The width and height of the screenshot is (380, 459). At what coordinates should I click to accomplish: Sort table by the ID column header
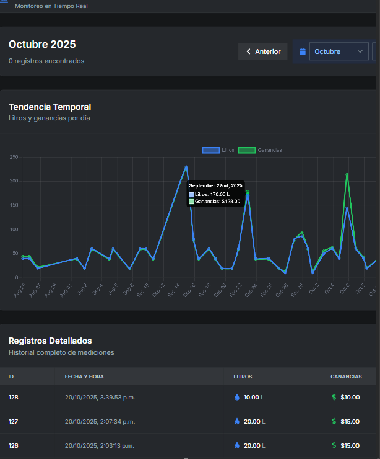tap(11, 377)
